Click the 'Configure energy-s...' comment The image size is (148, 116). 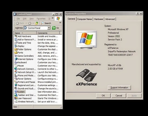48,79
